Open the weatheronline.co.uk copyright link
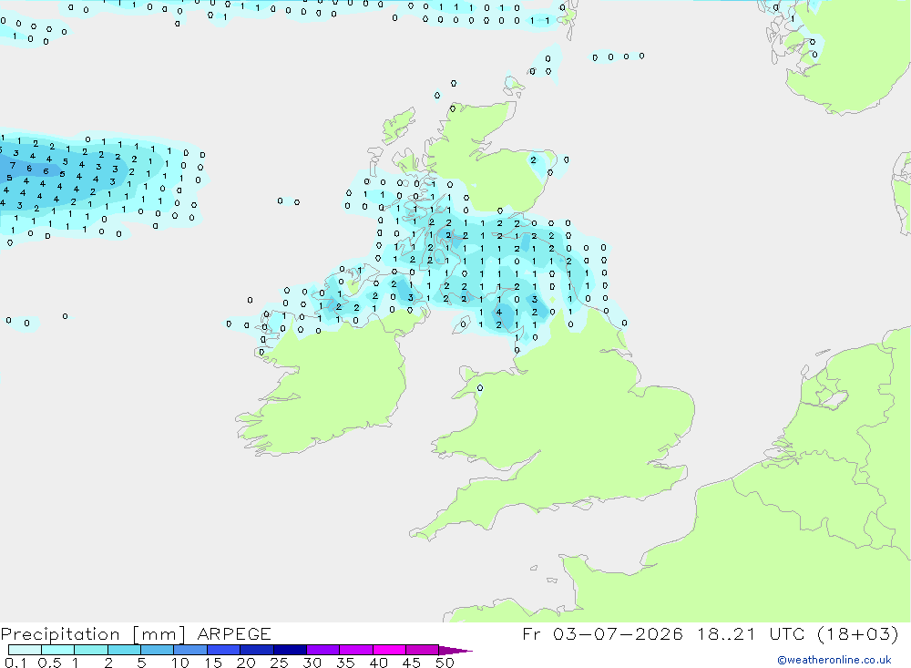The width and height of the screenshot is (911, 668). 834,660
